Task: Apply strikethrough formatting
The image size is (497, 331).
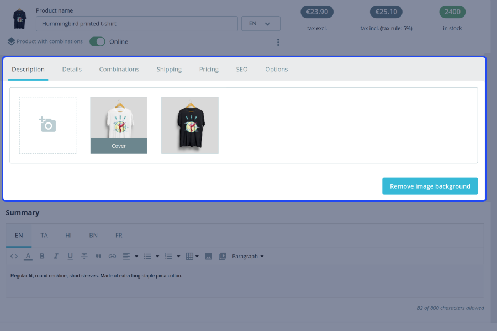Action: point(84,256)
